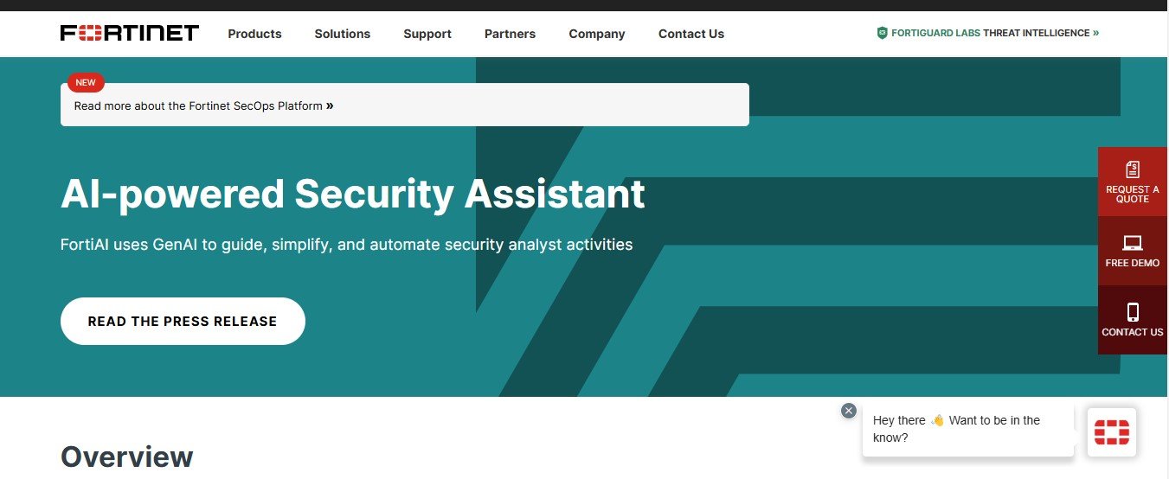The width and height of the screenshot is (1169, 479).
Task: Click the Overview section heading
Action: [126, 456]
